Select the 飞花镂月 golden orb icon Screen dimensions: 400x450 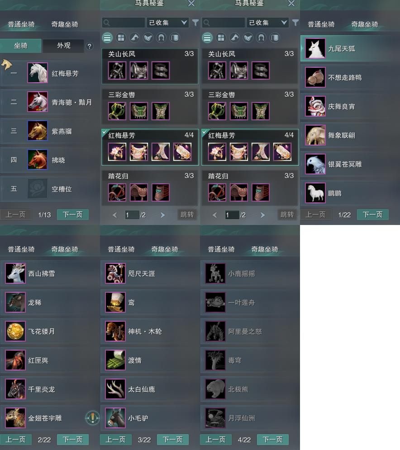pos(15,331)
